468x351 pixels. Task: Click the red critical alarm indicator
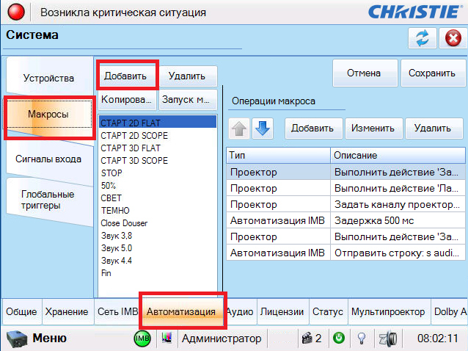coord(16,12)
